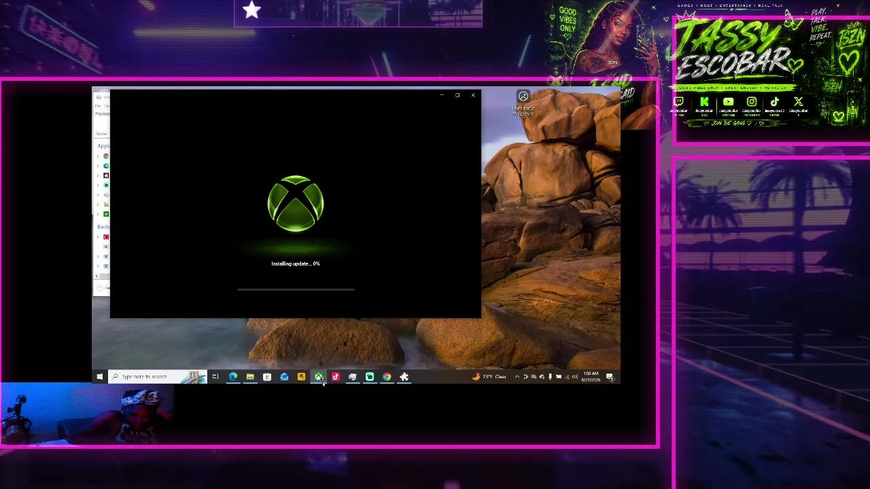Launch Google Chrome from the taskbar
The image size is (870, 489).
[x=387, y=377]
